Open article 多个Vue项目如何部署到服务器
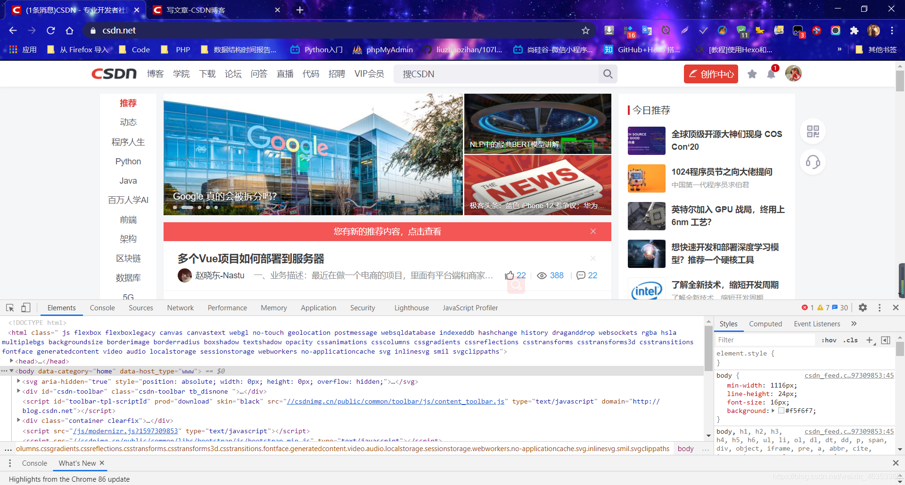 251,259
